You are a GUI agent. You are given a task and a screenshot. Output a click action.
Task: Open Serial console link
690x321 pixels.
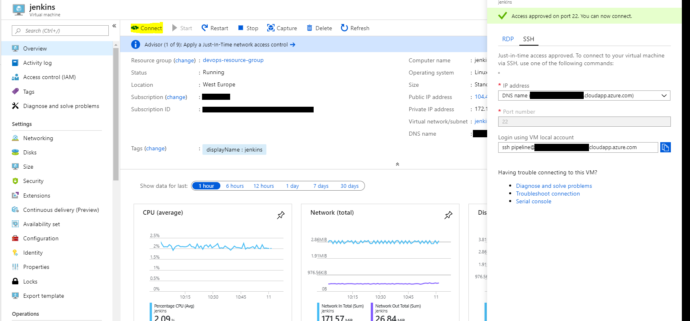(534, 201)
